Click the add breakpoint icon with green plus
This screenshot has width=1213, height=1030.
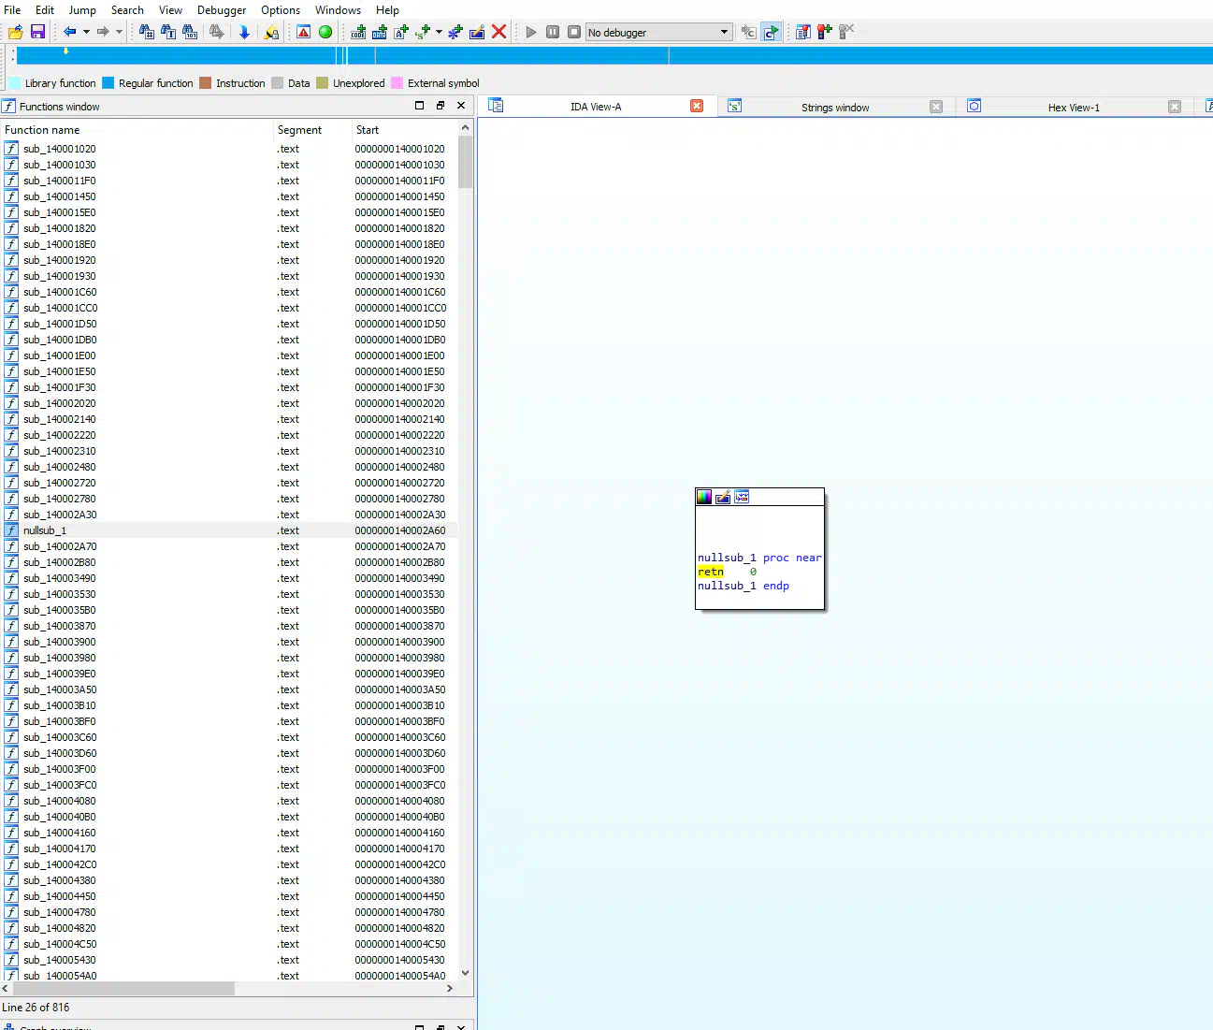tap(824, 32)
